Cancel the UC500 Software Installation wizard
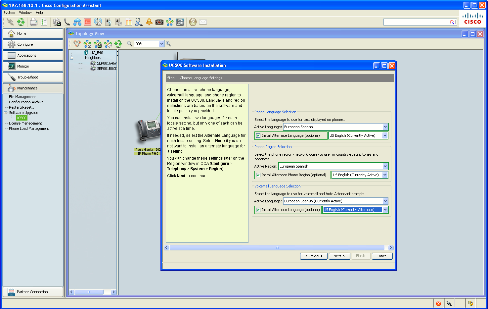The width and height of the screenshot is (488, 309). point(382,256)
